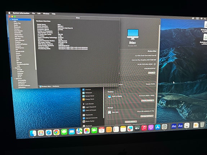The height and width of the screenshot is (155, 207).
Task: Open the Window menu
Action: click(46, 14)
